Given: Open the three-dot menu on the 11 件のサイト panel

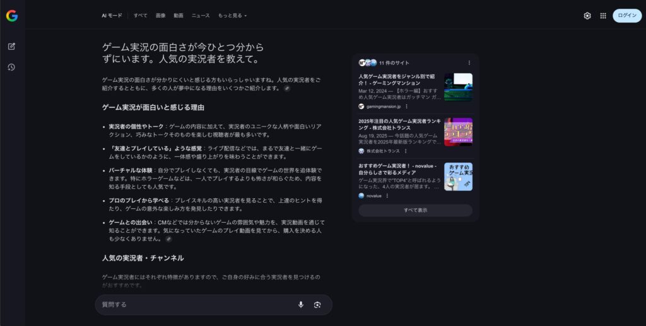Looking at the screenshot, I should pyautogui.click(x=469, y=63).
